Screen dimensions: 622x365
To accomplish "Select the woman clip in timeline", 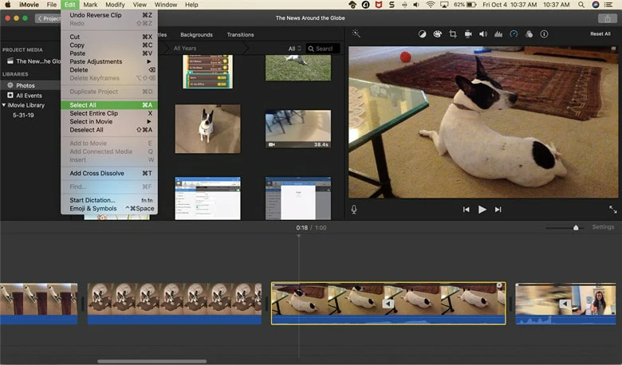I will coord(565,304).
